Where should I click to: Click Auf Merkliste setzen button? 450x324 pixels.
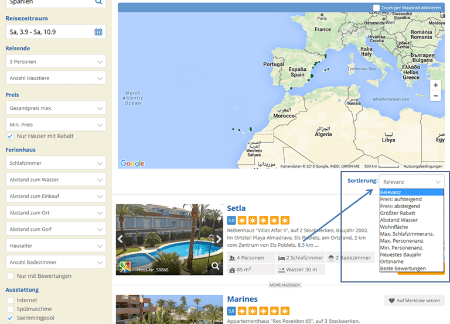414,301
